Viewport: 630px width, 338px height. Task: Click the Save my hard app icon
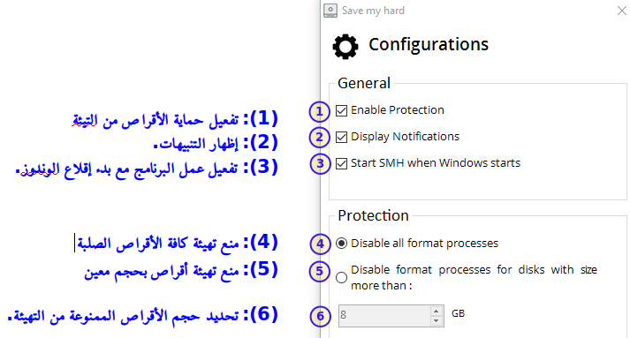pyautogui.click(x=330, y=11)
